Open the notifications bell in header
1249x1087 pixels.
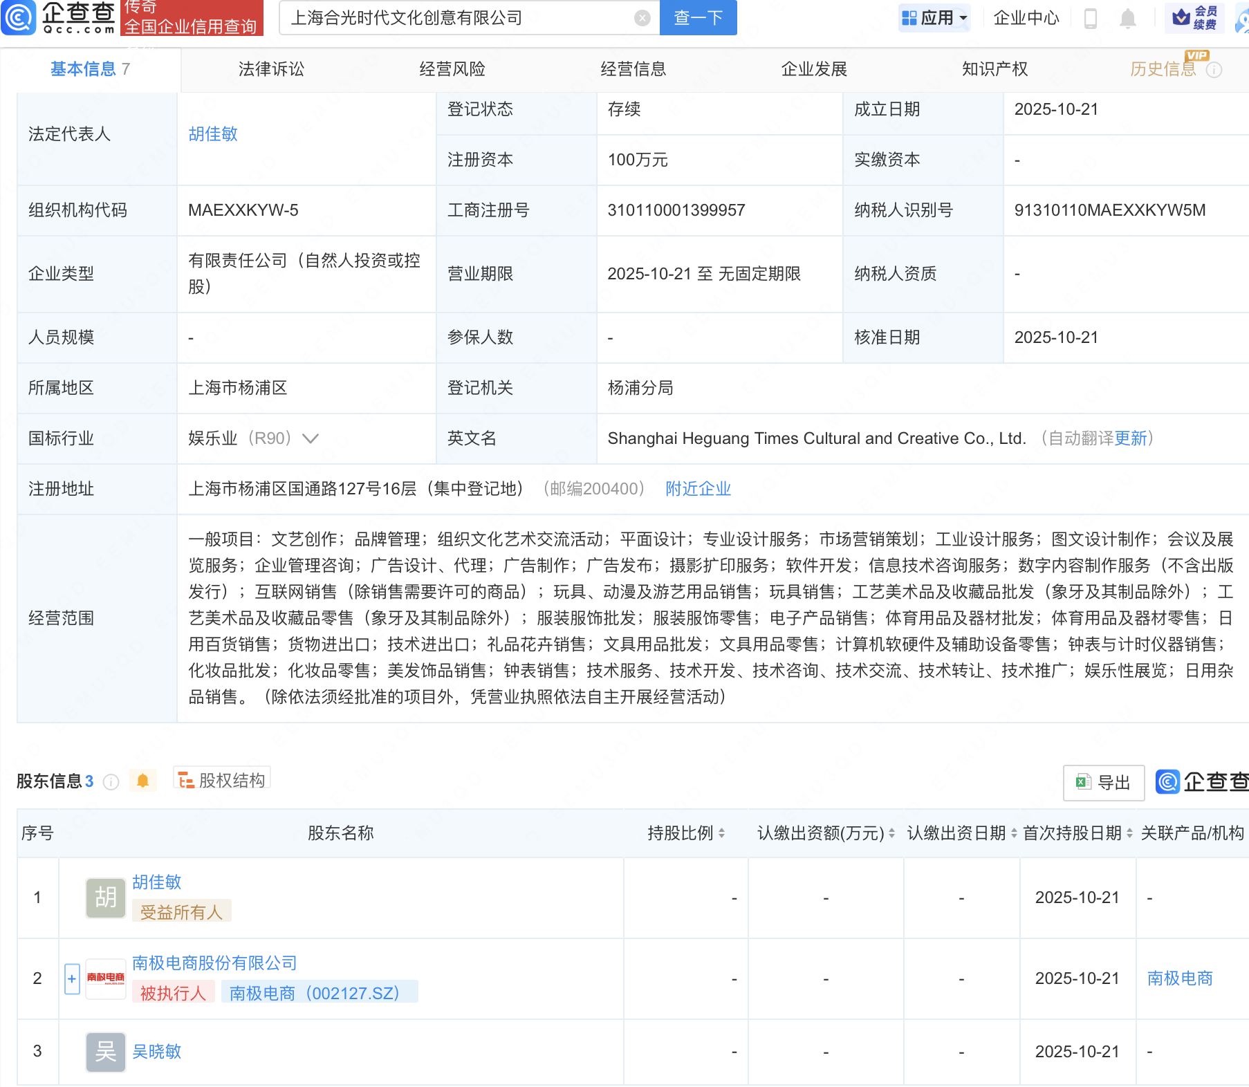click(1127, 18)
